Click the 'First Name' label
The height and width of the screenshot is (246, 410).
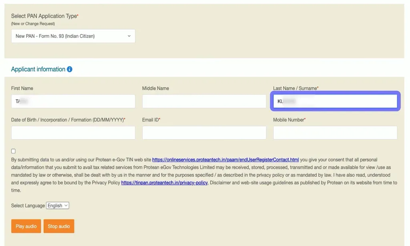click(22, 89)
